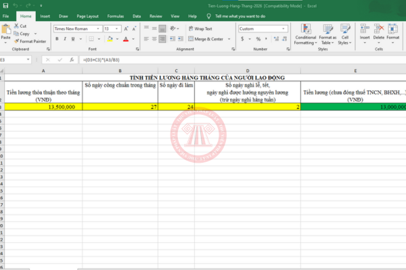The height and width of the screenshot is (270, 406).
Task: Redo the last action
Action: [x=28, y=5]
